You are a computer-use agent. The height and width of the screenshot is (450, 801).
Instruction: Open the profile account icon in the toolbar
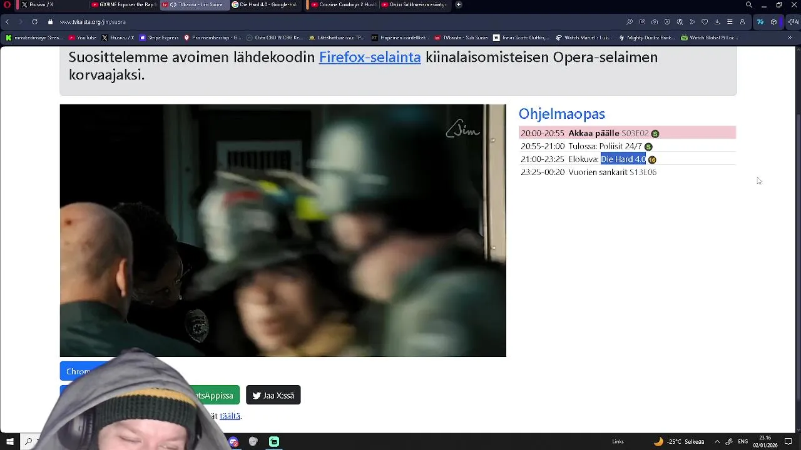(x=742, y=22)
